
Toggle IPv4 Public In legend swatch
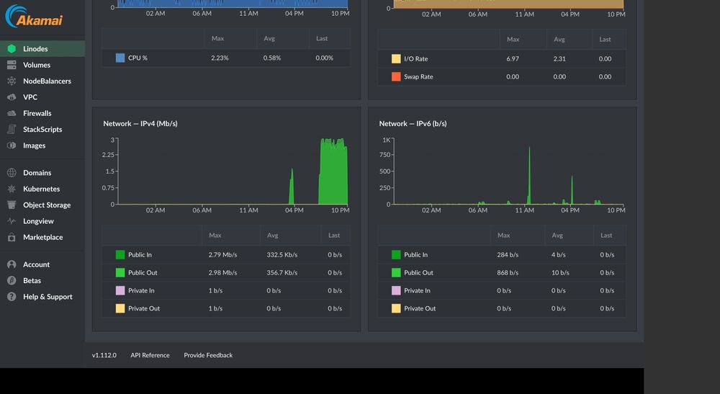[x=120, y=254]
